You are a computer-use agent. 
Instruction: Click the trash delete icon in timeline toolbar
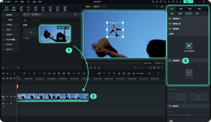24,74
